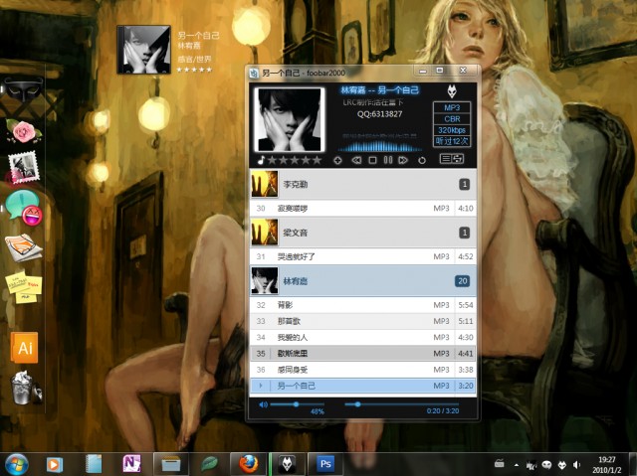This screenshot has width=637, height=476.
Task: Stop playback in foobar2000
Action: tap(372, 161)
